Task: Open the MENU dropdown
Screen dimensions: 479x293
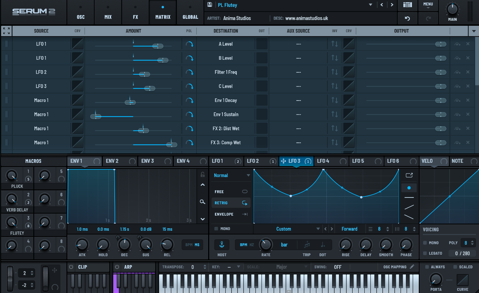Action: 428,5
